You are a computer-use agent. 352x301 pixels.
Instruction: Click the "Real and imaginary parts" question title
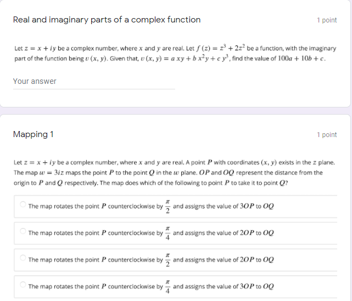coord(107,20)
